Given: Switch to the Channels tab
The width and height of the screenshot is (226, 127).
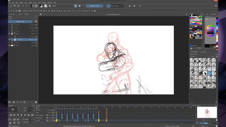Looking at the screenshot, I should click(x=20, y=14).
